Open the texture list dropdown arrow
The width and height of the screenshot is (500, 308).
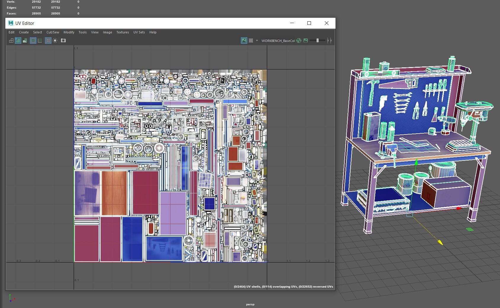tap(257, 40)
